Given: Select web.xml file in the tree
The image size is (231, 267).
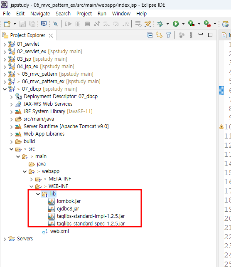Looking at the screenshot, I should pyautogui.click(x=59, y=231).
